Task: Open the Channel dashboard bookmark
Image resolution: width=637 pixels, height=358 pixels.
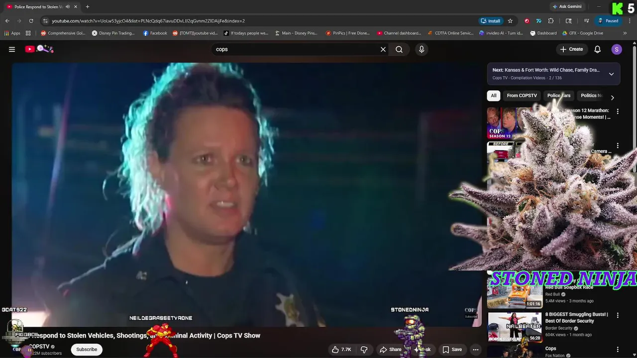Action: 399,33
